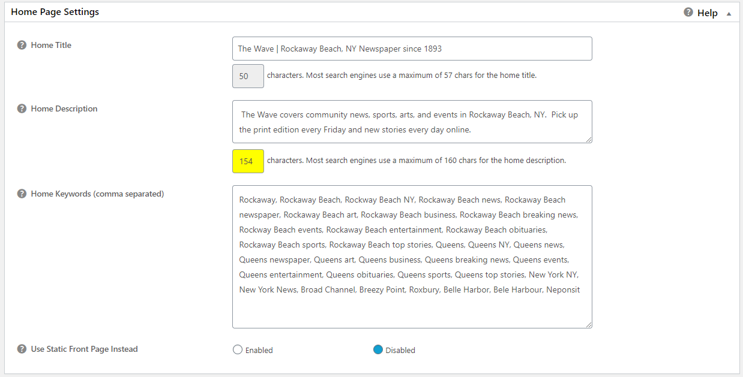Click the Home Description label
Image resolution: width=743 pixels, height=377 pixels.
(64, 108)
